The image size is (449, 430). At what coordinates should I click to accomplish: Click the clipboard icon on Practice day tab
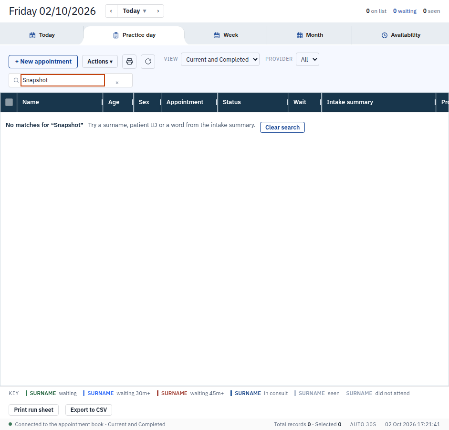(115, 35)
